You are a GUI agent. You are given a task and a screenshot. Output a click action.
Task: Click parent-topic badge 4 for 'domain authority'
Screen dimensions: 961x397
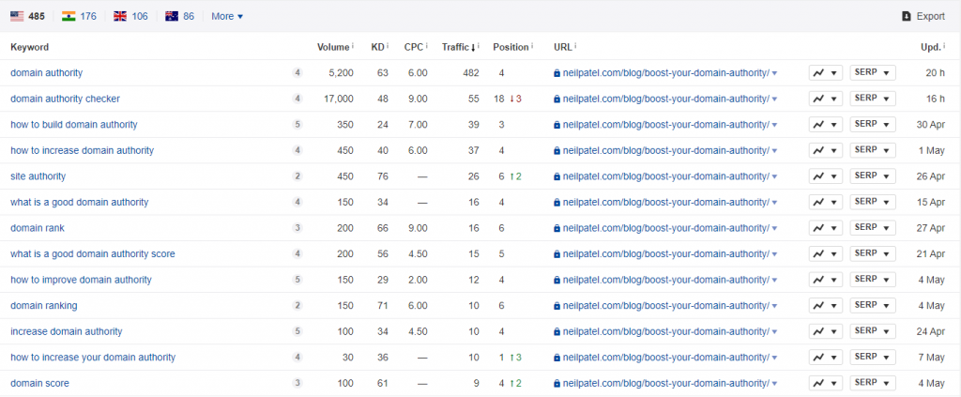coord(297,72)
